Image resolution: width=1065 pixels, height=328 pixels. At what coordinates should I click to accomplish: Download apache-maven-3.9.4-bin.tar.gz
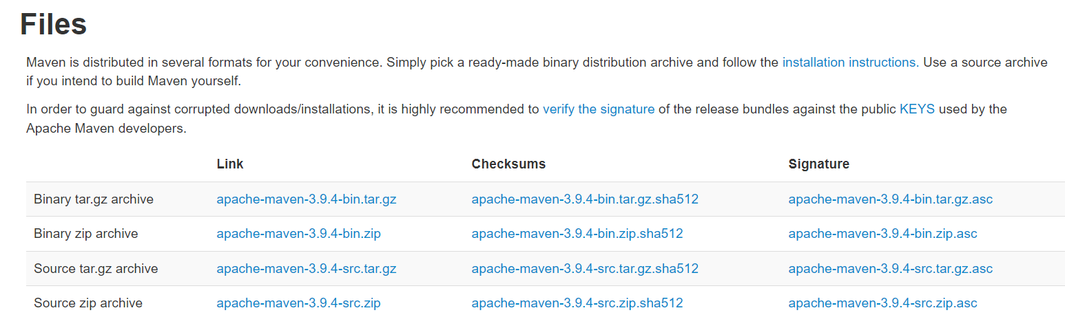307,199
